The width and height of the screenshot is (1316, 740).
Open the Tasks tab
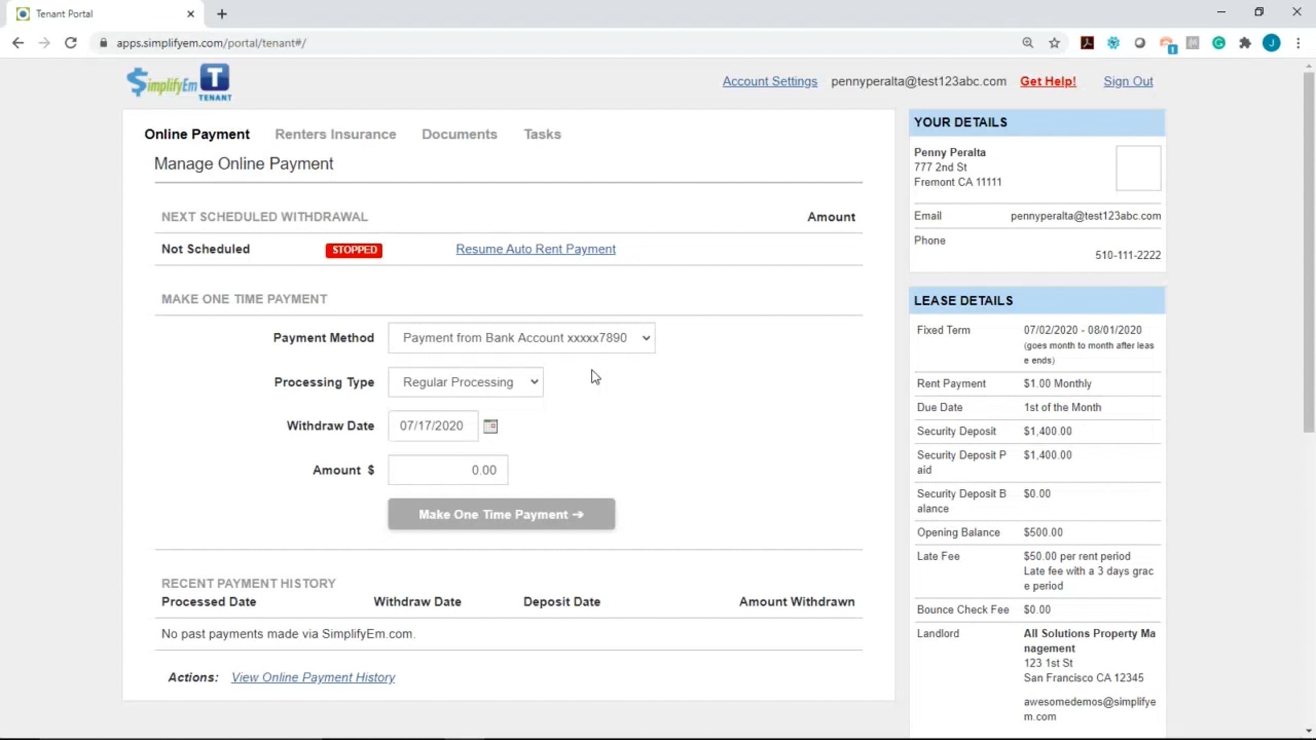coord(542,134)
